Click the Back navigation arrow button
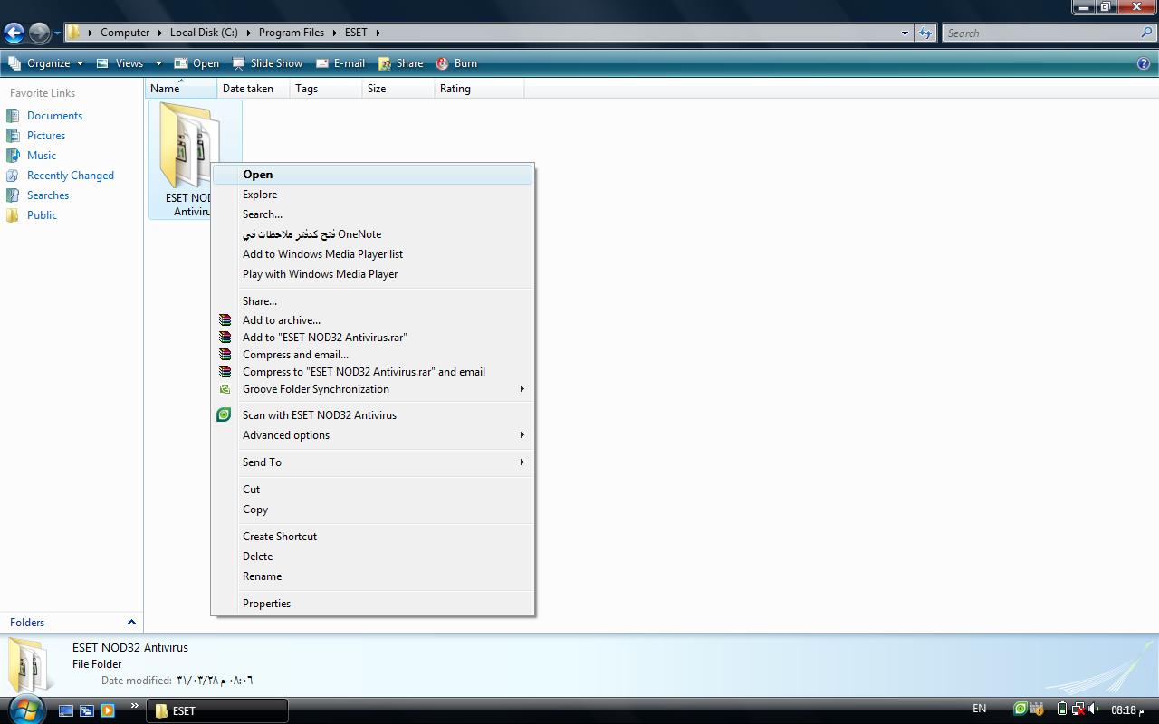 14,33
